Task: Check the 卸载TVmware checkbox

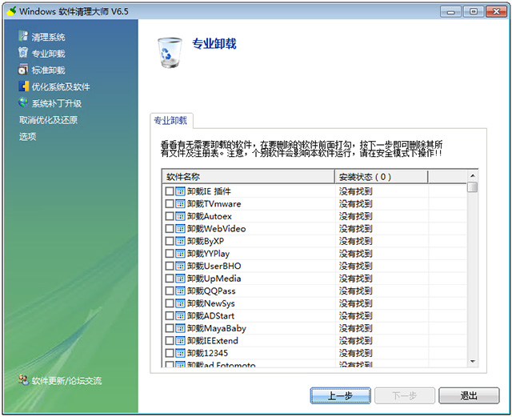Action: (170, 203)
